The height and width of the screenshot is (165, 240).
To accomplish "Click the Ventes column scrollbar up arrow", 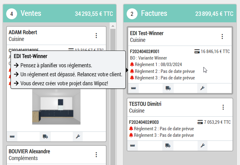I will tap(113, 26).
